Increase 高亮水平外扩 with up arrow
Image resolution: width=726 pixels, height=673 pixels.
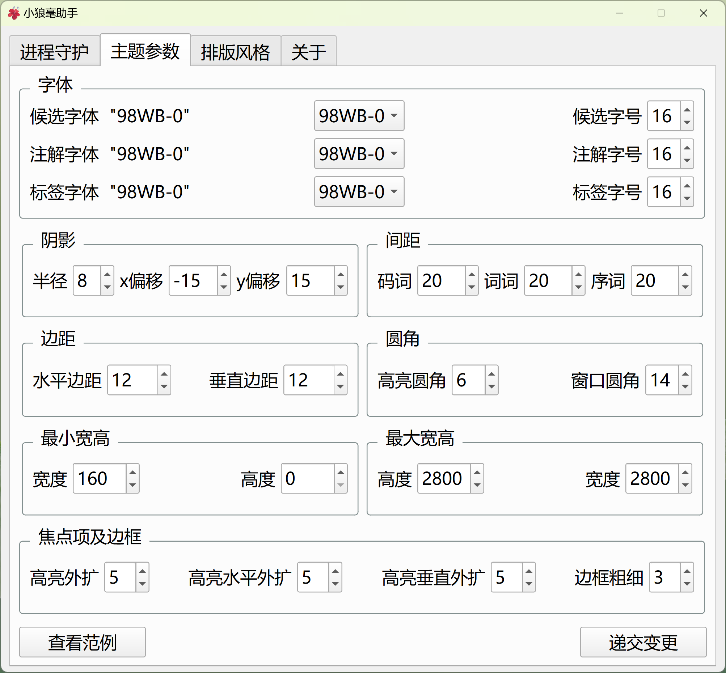coord(335,571)
